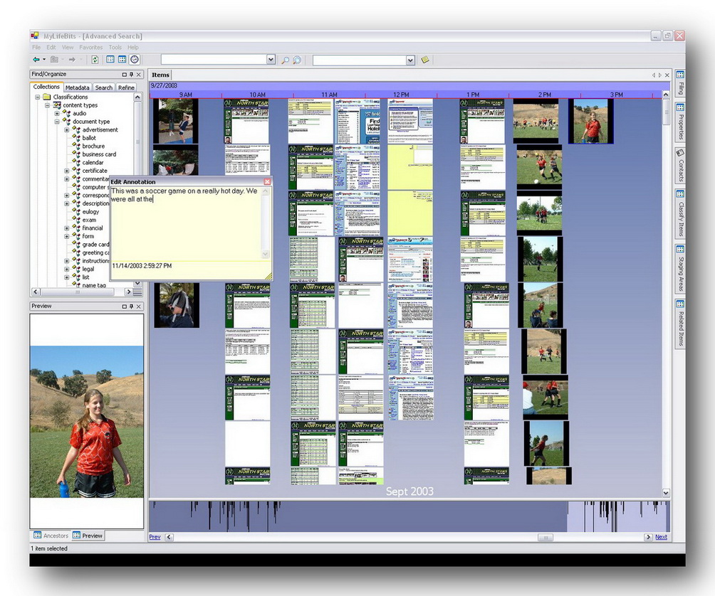
Task: Click the bottom timeline horizontal scrollbar thumb
Action: tap(545, 537)
